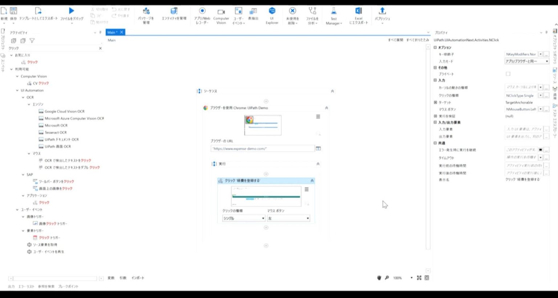Open the 変数 (Variables) panel tab

(111, 278)
